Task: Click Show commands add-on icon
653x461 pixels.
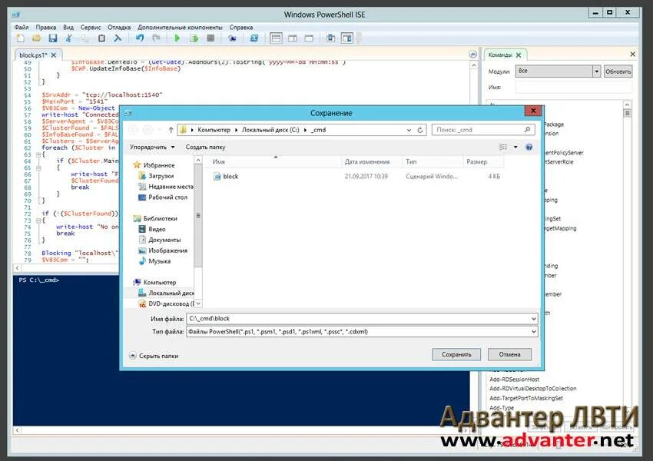Action: tap(347, 38)
